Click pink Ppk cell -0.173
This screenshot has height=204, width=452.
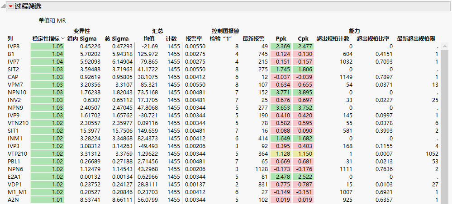pyautogui.click(x=283, y=169)
